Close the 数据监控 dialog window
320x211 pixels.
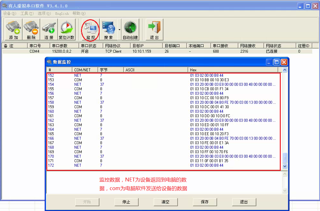[x=284, y=62]
